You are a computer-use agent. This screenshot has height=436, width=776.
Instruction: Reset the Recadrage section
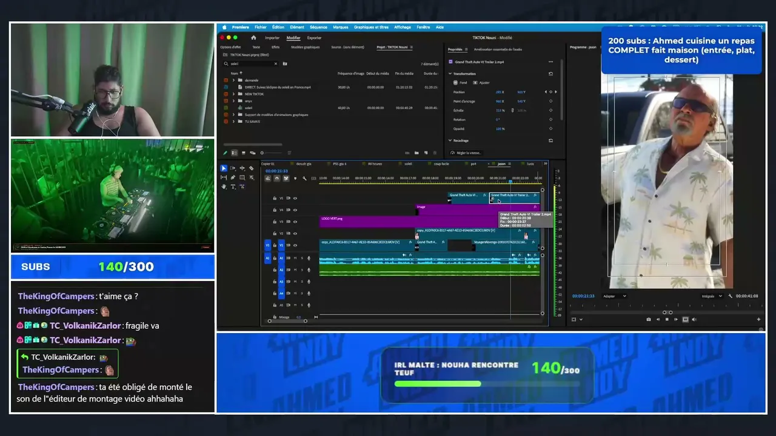[x=550, y=140]
